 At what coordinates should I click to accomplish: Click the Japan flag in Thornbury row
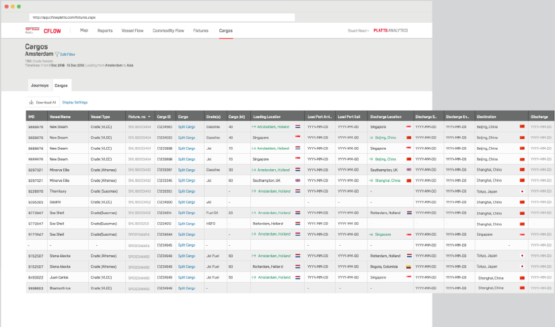[x=522, y=191]
